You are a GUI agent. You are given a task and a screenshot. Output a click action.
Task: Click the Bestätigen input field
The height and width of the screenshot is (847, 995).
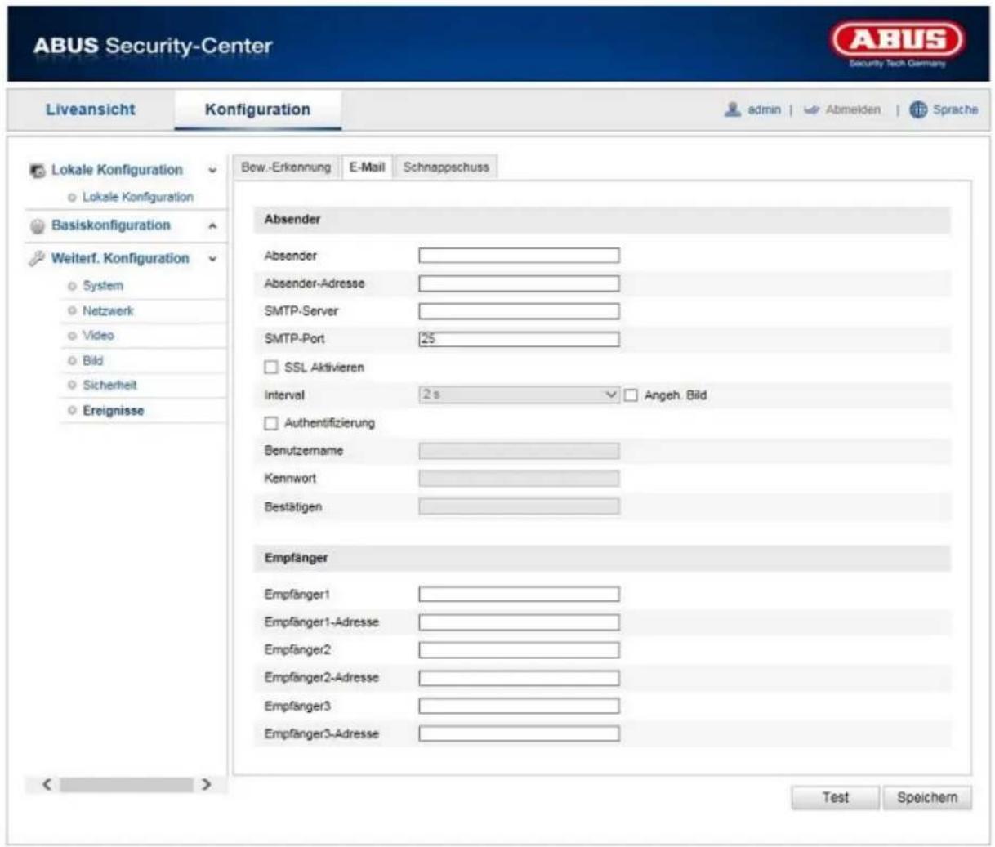point(519,506)
